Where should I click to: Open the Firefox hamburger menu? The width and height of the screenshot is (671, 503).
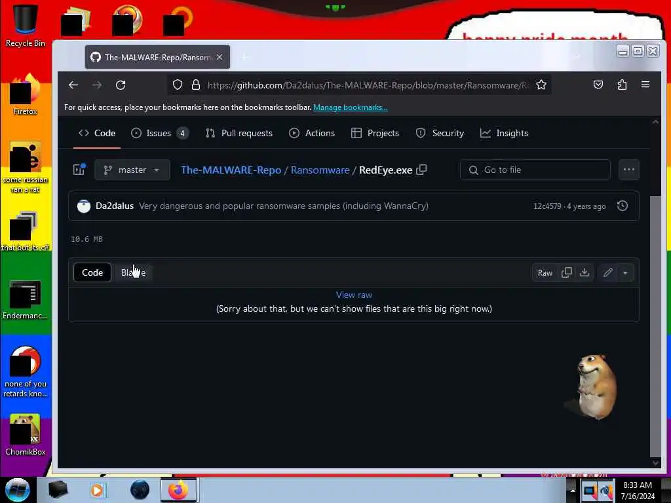click(x=645, y=84)
